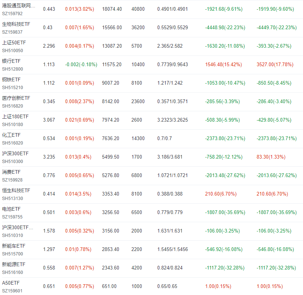Viewport: 303px width, 295px height.
Task: Click the cost value 0.7739/0.9643
Action: 173,64
